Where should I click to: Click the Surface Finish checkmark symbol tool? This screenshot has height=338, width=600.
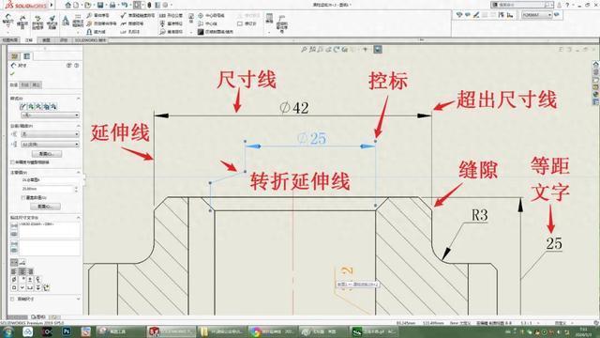pyautogui.click(x=124, y=15)
